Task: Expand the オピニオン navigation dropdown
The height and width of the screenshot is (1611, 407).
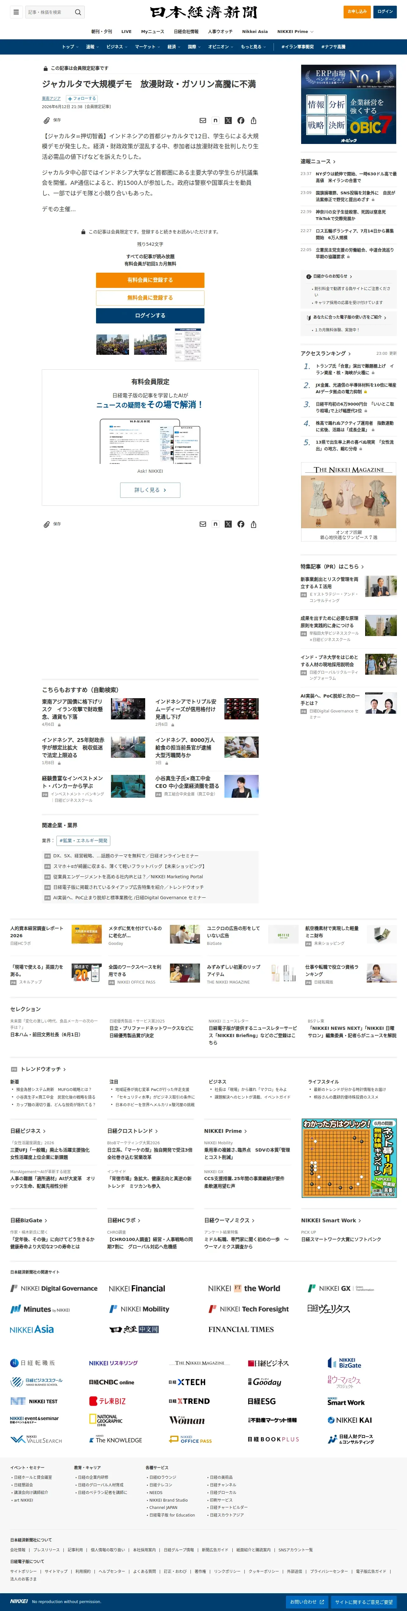Action: [220, 47]
